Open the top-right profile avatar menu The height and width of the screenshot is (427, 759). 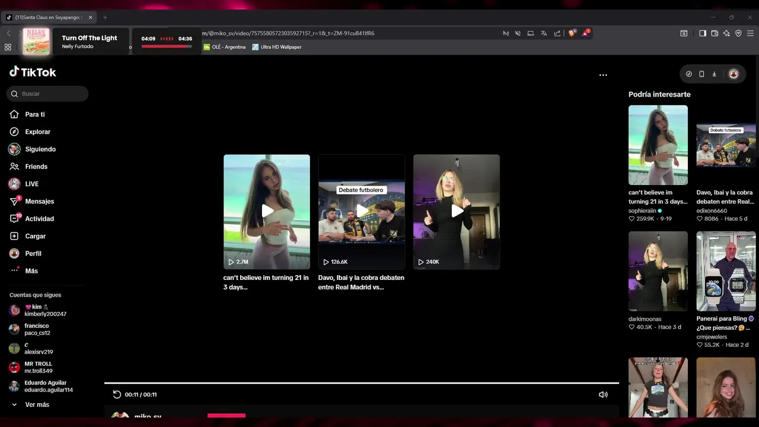tap(734, 74)
